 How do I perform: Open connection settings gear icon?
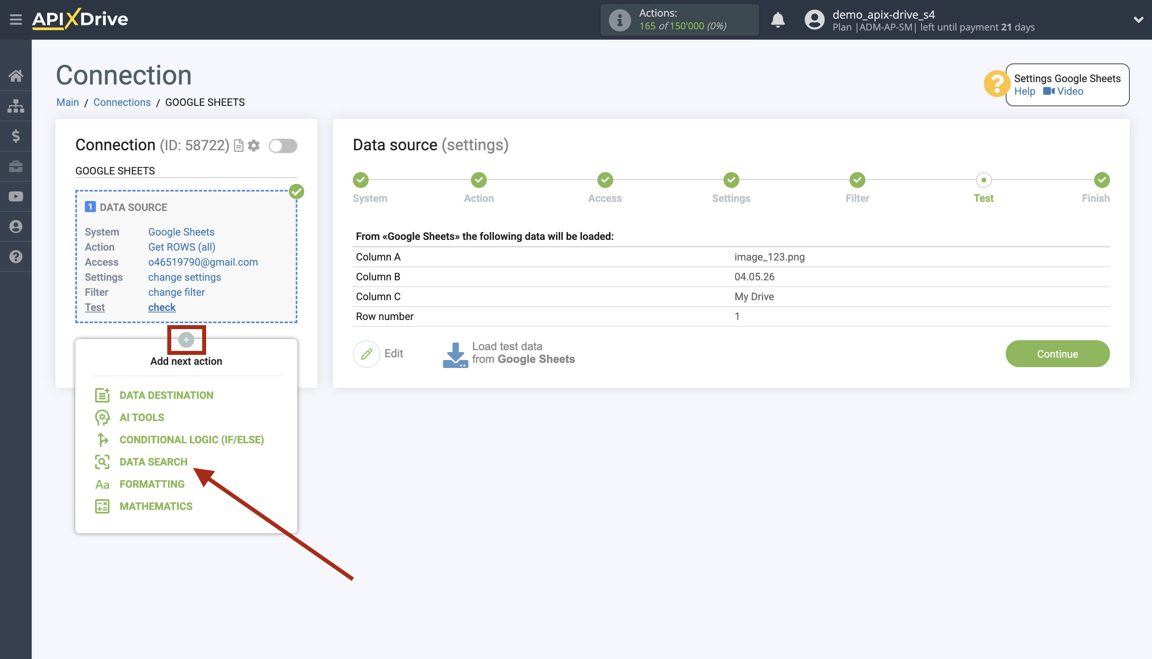254,146
